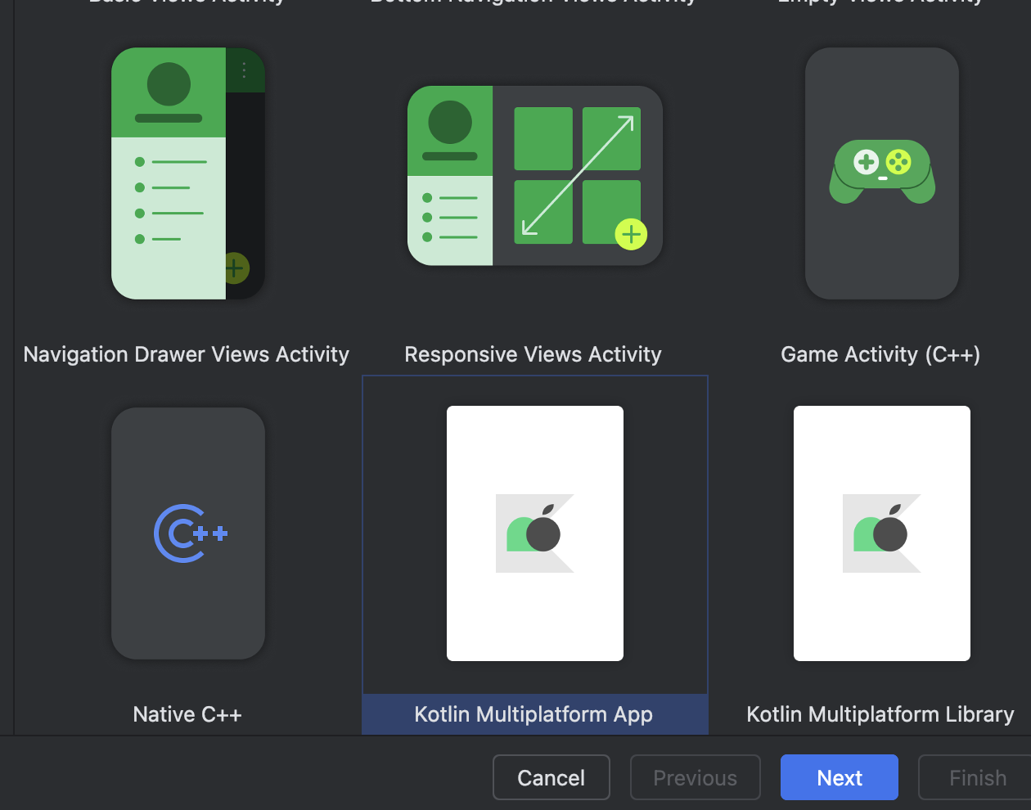
Task: Pick the Native C++ template icon
Action: [x=188, y=533]
